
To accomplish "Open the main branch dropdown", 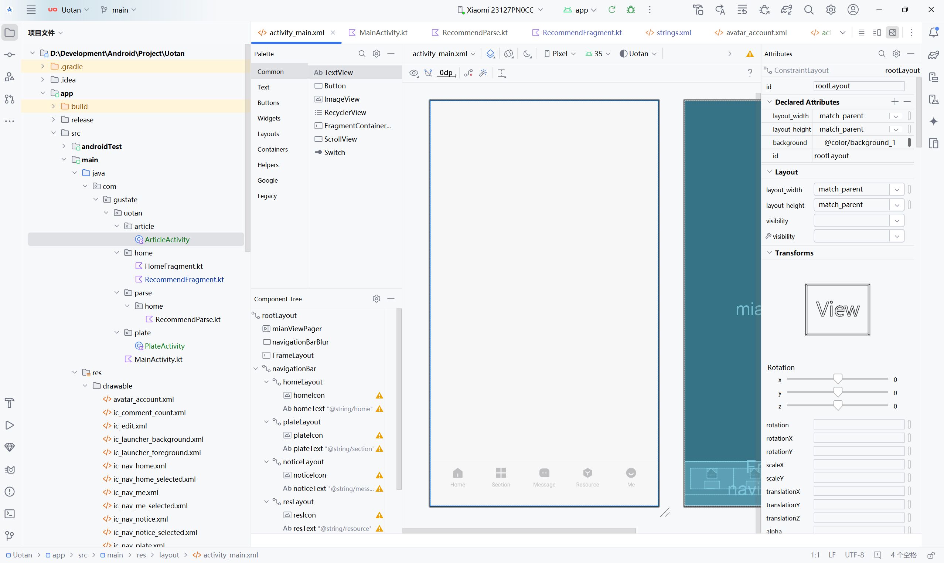I will [x=119, y=10].
